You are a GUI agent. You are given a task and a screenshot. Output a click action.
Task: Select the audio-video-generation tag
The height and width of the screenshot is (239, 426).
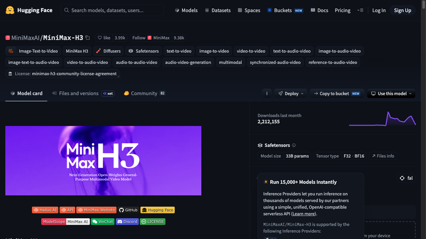pos(188,62)
